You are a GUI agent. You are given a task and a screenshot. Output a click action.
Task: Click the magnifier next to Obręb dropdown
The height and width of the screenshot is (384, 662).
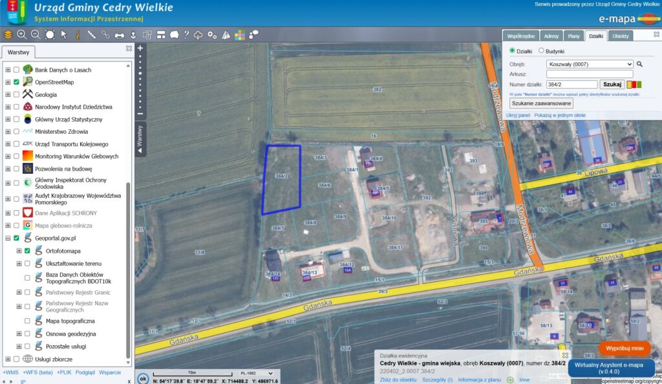(639, 64)
